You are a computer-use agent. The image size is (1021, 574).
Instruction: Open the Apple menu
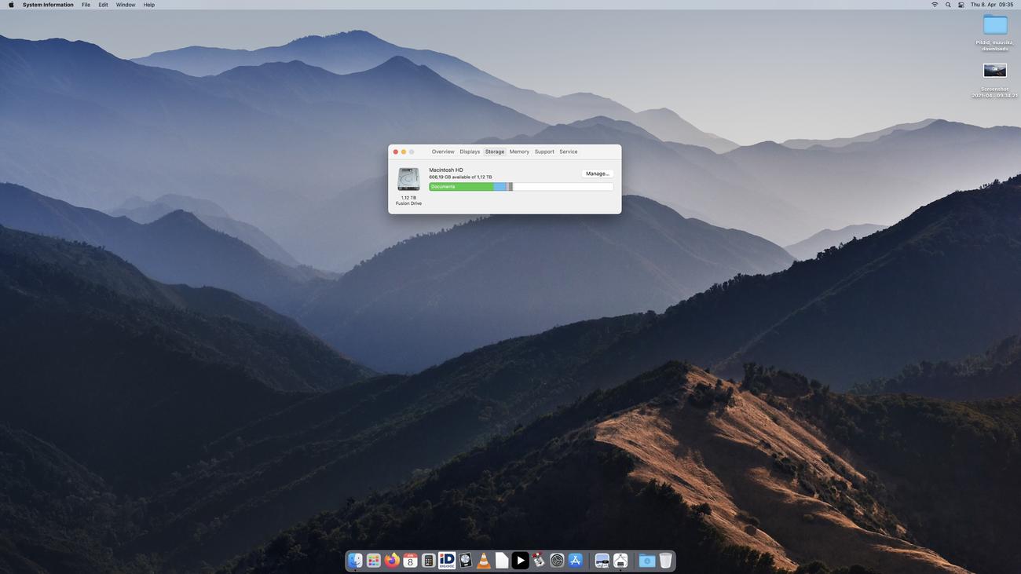click(11, 5)
